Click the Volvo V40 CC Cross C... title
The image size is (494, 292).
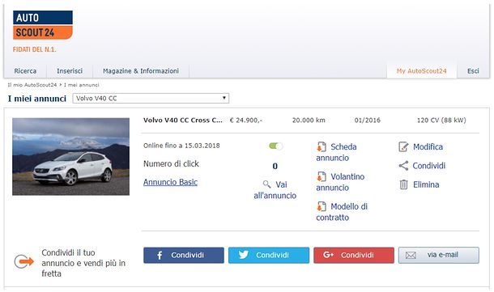(183, 121)
